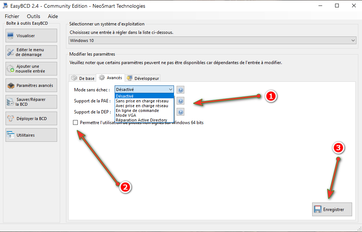Open the Outils menu
The image size is (362, 232).
[x=34, y=16]
